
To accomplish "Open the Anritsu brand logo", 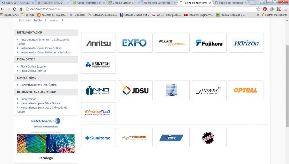I will 99,43.
